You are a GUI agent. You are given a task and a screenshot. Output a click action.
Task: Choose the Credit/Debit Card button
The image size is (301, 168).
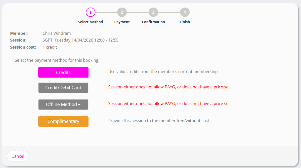click(x=63, y=88)
